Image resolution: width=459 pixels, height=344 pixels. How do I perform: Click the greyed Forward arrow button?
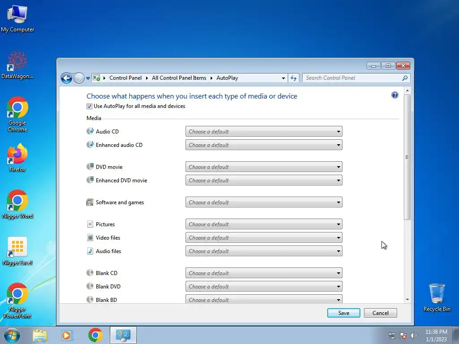[79, 78]
